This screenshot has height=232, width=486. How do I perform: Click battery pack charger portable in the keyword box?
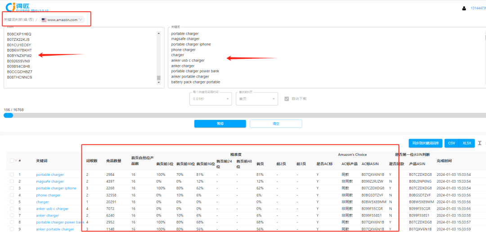[x=196, y=82]
